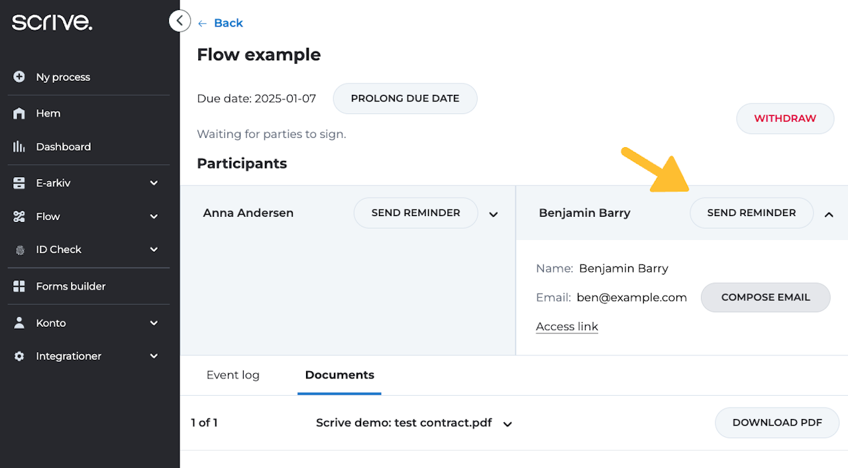Click the Hem home icon
This screenshot has height=468, width=848.
click(19, 113)
